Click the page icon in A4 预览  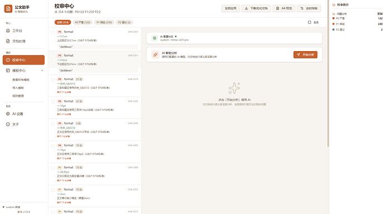(278, 8)
